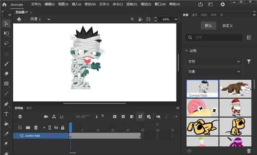Open the Modify (修改) menu
The image size is (257, 155).
pos(90,4)
